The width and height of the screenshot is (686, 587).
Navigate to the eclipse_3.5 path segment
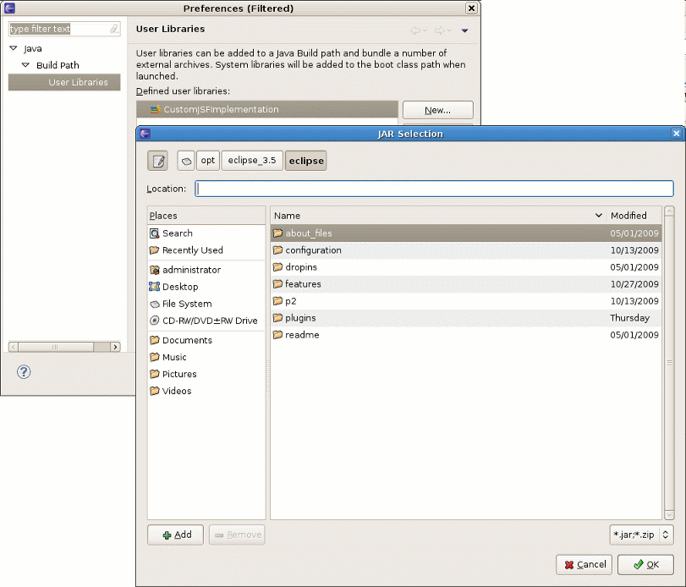pyautogui.click(x=251, y=161)
